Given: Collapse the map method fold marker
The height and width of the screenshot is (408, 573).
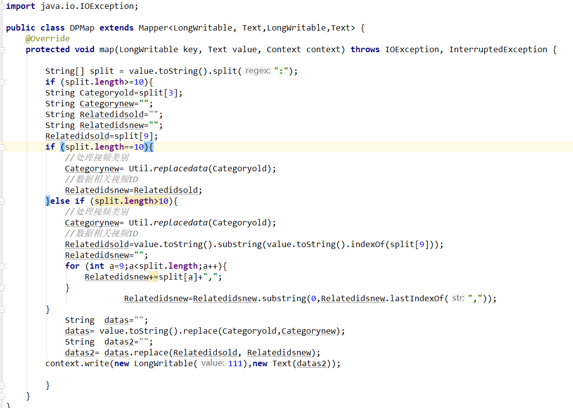Looking at the screenshot, I should point(2,50).
